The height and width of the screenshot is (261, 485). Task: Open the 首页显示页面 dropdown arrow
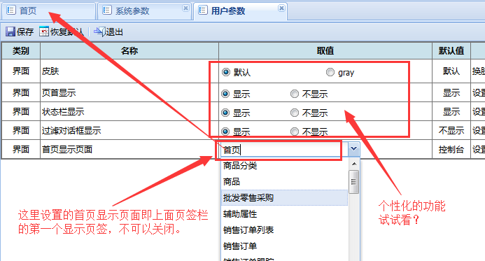coord(353,149)
